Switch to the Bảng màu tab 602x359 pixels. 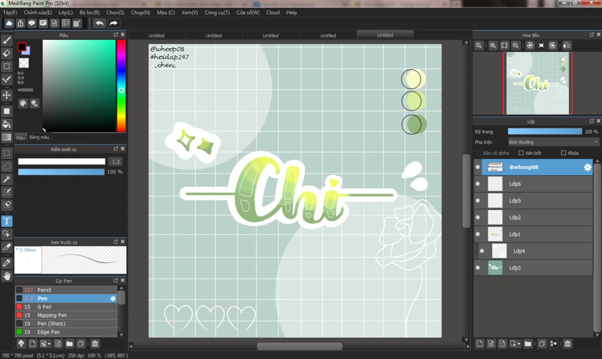click(39, 137)
